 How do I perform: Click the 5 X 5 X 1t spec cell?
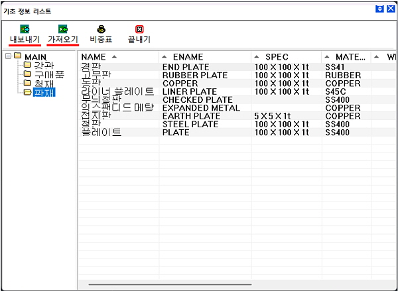tap(272, 116)
